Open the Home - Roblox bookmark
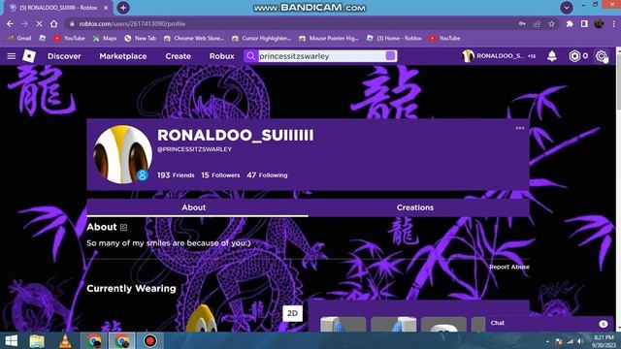This screenshot has width=621, height=349. 394,38
